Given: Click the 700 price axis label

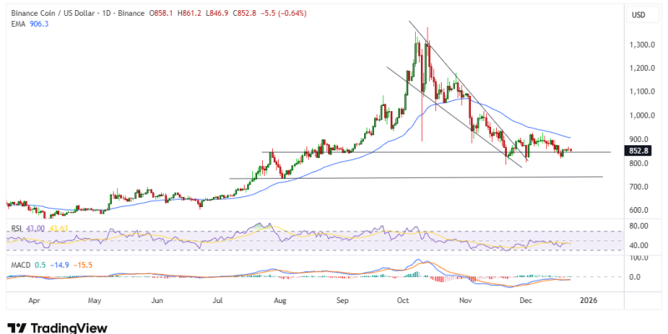Looking at the screenshot, I should point(639,187).
